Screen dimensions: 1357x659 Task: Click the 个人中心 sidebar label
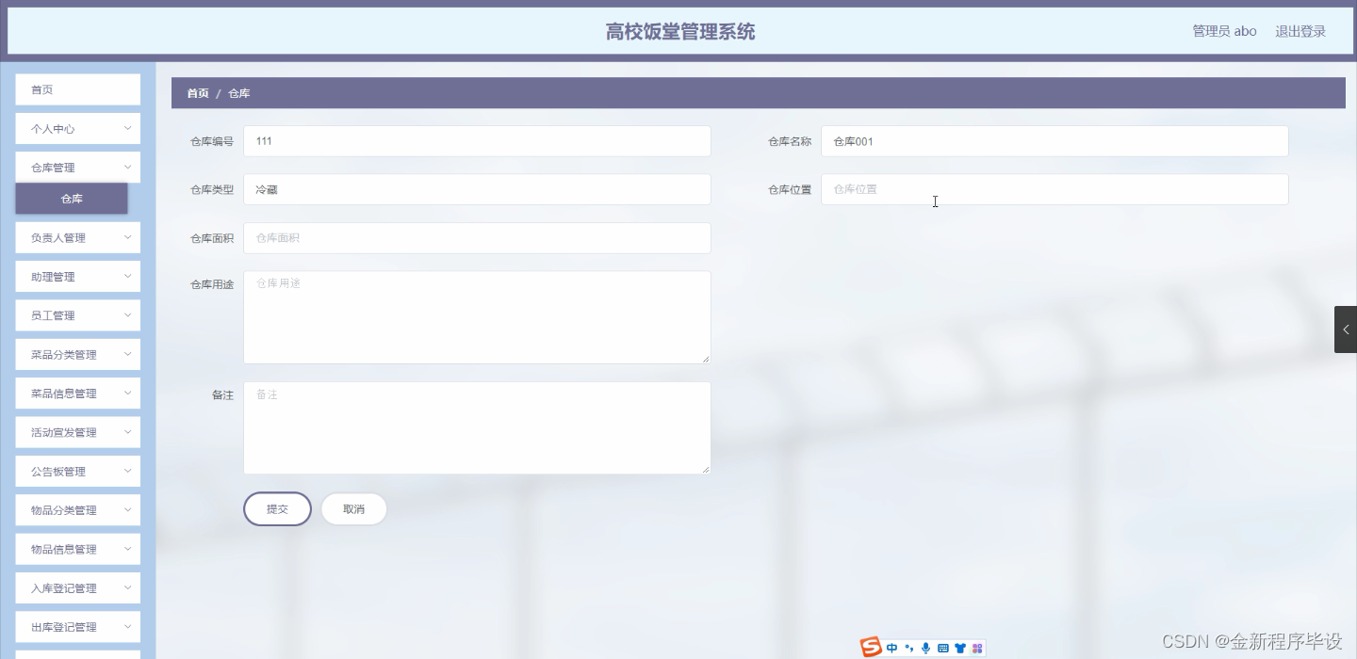[53, 129]
